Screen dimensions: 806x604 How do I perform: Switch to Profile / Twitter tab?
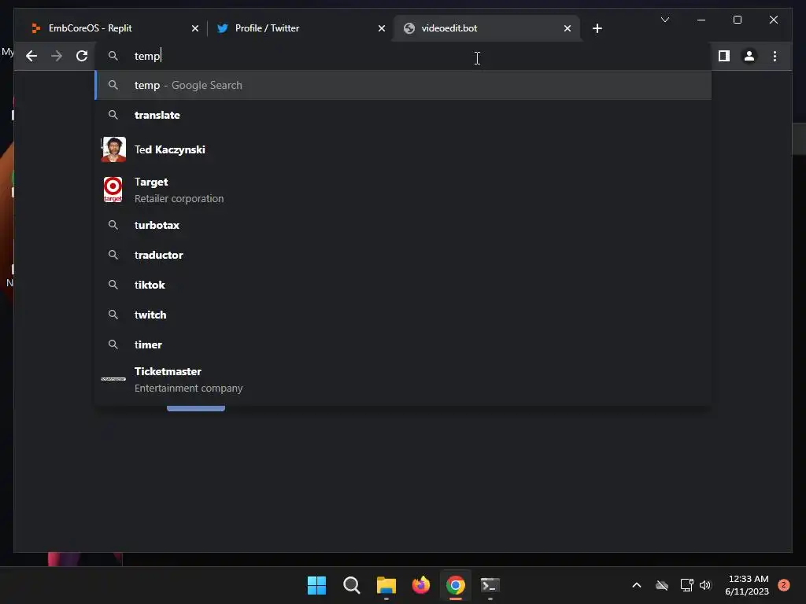point(300,28)
